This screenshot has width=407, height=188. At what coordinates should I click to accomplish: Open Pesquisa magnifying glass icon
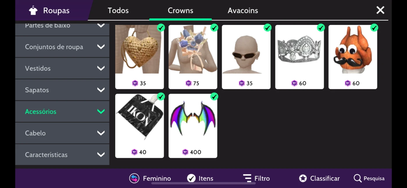coord(358,178)
